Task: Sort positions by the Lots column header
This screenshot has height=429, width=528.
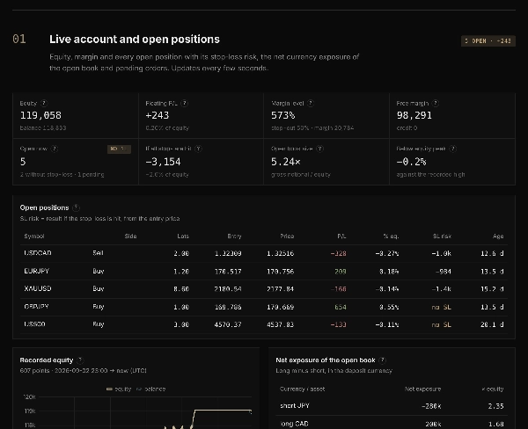Action: pyautogui.click(x=183, y=236)
